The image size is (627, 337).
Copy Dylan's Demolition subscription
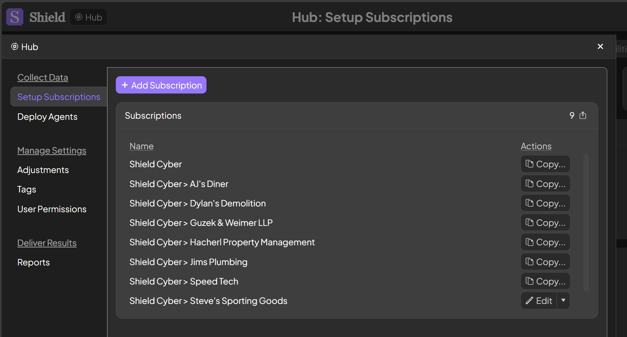point(545,203)
